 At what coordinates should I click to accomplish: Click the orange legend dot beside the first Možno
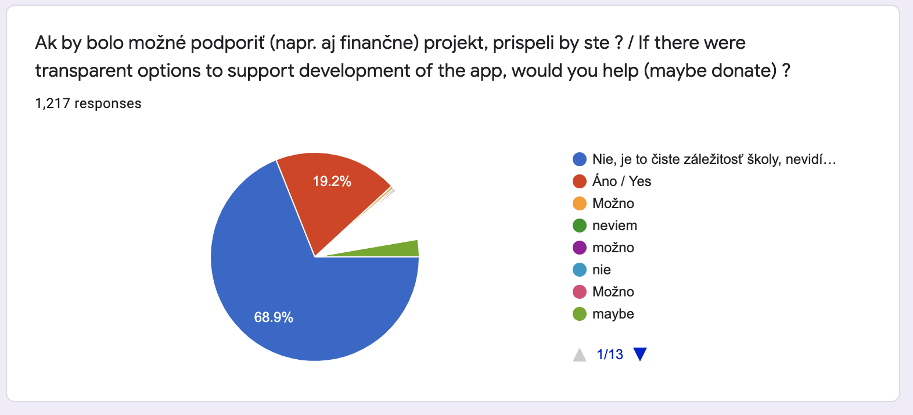point(580,203)
